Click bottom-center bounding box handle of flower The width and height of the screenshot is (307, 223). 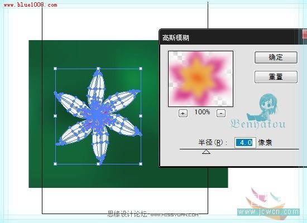[98, 164]
